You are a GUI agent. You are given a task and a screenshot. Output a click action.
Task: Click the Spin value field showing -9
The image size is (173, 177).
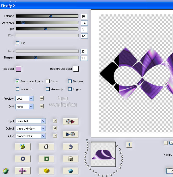(84, 29)
